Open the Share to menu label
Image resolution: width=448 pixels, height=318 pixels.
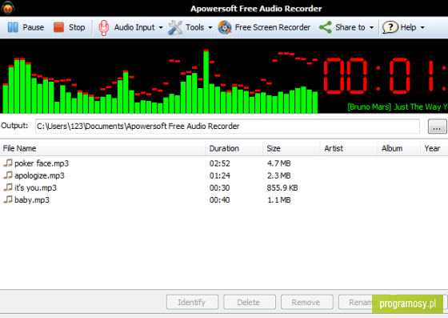pyautogui.click(x=350, y=27)
